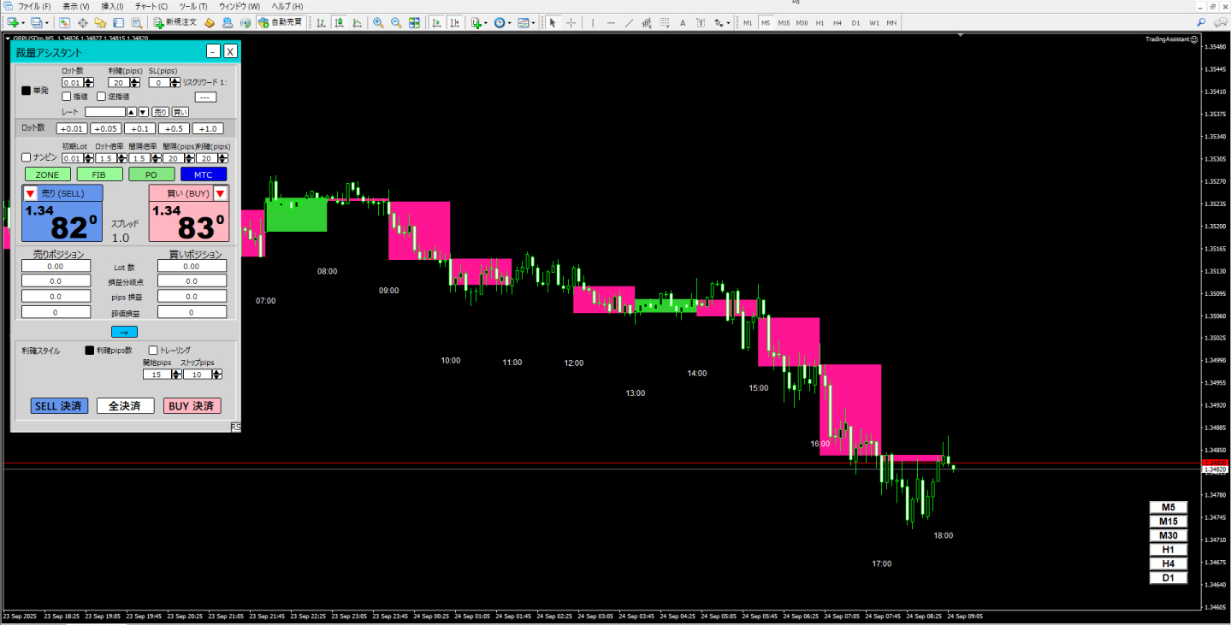Open the 新規注文 new order button
The height and width of the screenshot is (625, 1231).
pyautogui.click(x=175, y=22)
